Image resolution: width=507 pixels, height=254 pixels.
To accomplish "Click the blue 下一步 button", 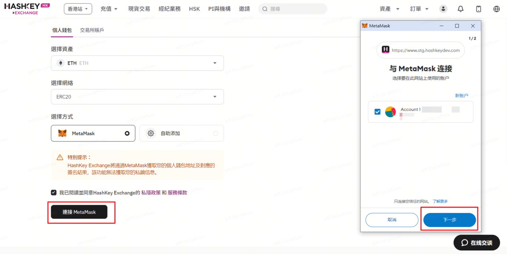I will coord(449,220).
